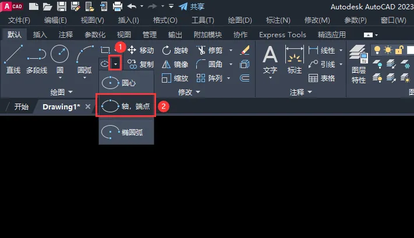This screenshot has width=414, height=238.
Task: Click the 旋转 rotate tool
Action: [x=175, y=50]
